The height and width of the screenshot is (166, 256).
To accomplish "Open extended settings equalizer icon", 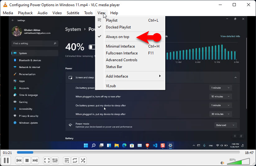I will pos(55,160).
